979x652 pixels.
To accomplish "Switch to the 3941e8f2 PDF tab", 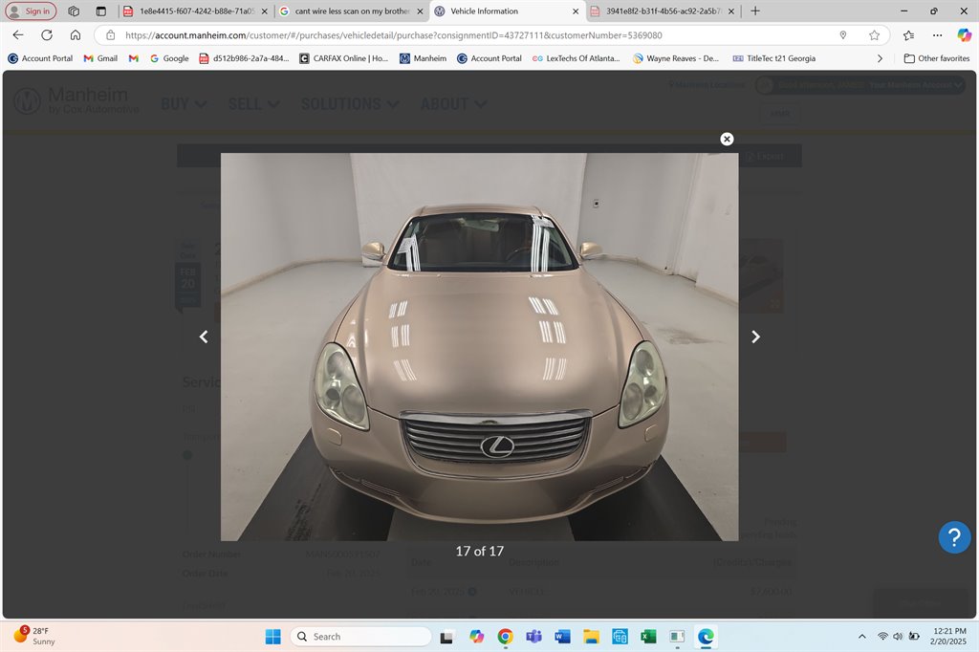I will 664,11.
